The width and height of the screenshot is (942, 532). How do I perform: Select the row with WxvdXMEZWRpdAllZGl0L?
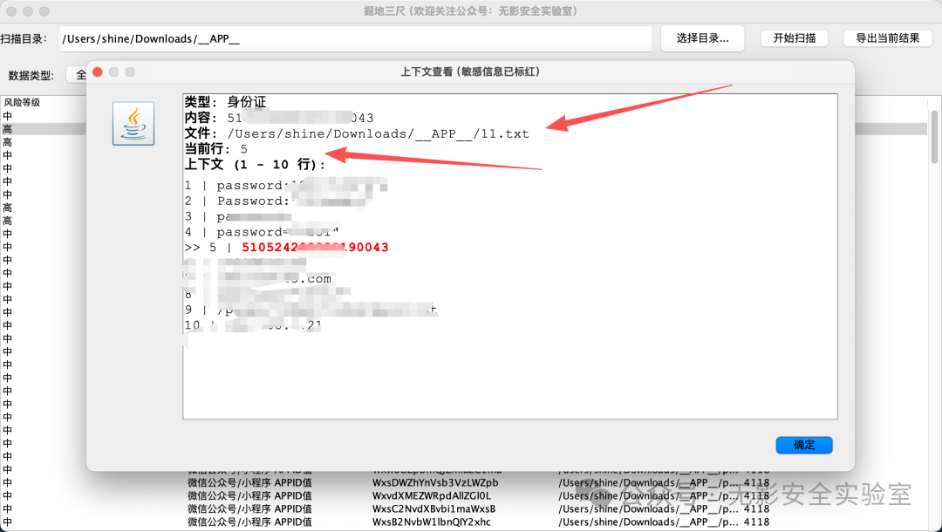pos(432,496)
